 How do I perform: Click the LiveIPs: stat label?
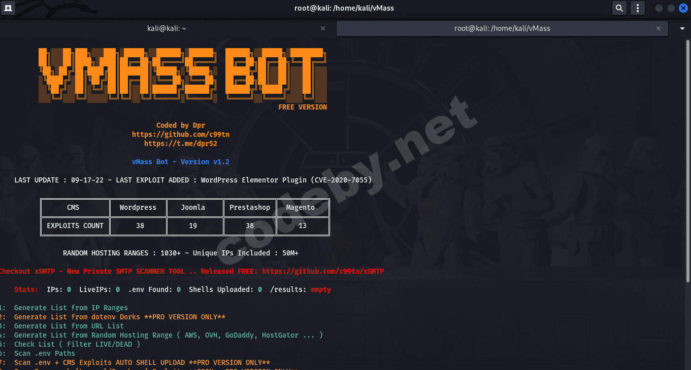pos(95,289)
